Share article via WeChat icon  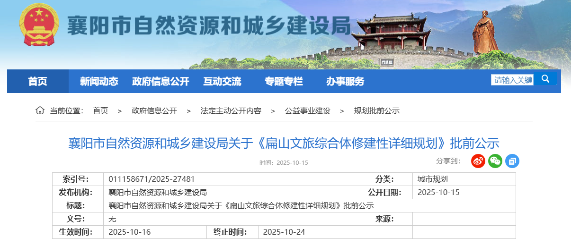[x=495, y=161]
